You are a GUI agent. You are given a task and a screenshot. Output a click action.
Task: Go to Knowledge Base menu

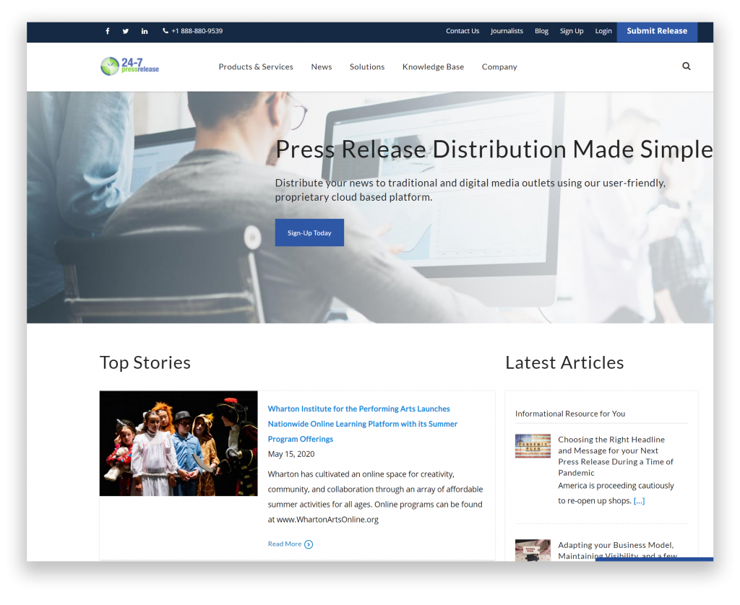[433, 67]
